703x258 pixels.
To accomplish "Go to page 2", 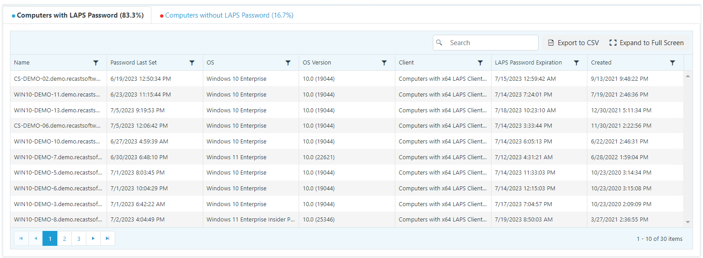I will [65, 239].
